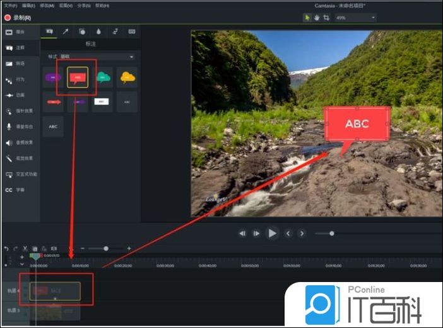Choose the green cloud callout
443x328 pixels.
click(x=103, y=77)
